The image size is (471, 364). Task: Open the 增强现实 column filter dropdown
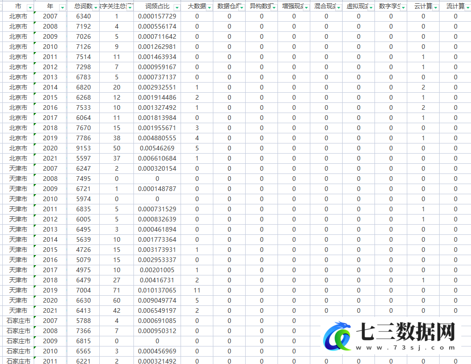[x=307, y=7]
